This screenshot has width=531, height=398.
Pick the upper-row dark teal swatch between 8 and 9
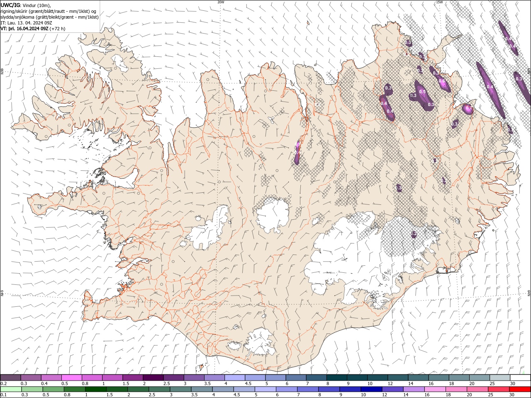click(x=336, y=378)
